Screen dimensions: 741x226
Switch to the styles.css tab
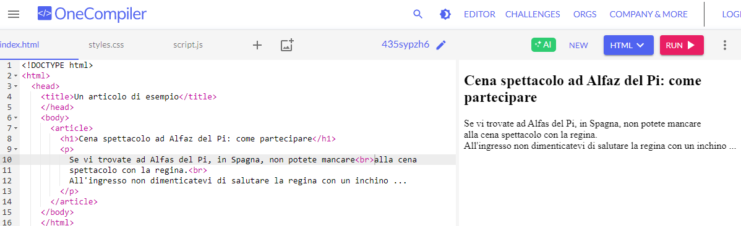pos(106,45)
